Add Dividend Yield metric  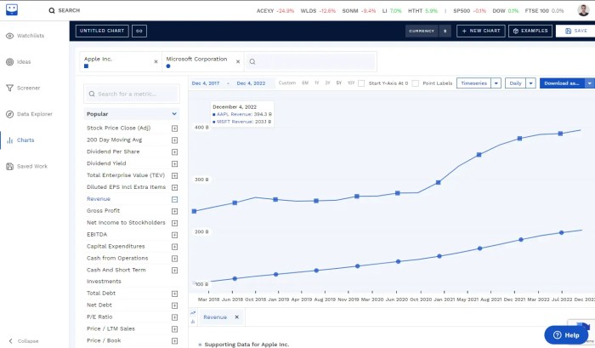(x=174, y=163)
